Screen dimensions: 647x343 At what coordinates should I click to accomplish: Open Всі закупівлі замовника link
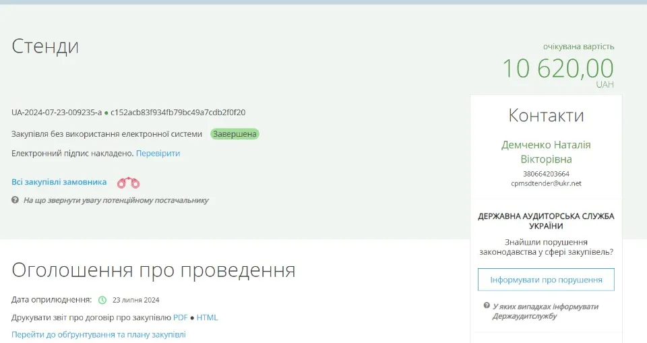point(59,182)
